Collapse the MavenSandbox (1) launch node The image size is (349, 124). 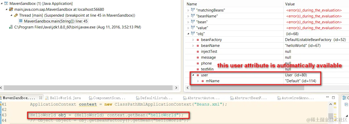pyautogui.click(x=1, y=4)
